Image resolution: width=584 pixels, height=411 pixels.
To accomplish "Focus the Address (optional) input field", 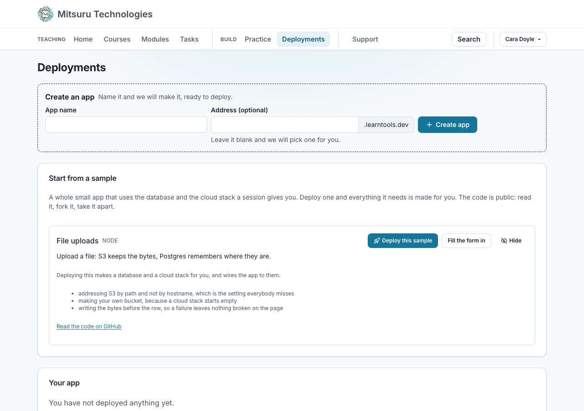I will (x=285, y=125).
